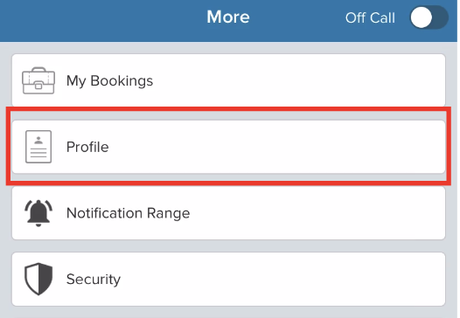Open the My Bookings menu entry
Viewport: 460px width, 318px height.
coord(228,80)
